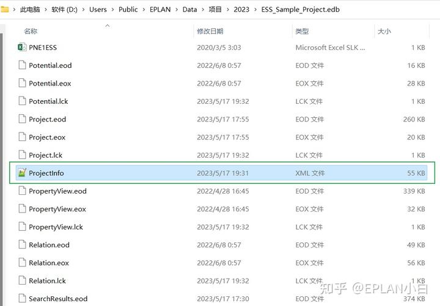Select the PropertyView.eod file name

point(57,191)
